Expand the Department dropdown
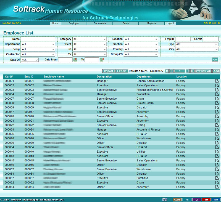The height and width of the screenshot is (202, 221). click(x=38, y=44)
